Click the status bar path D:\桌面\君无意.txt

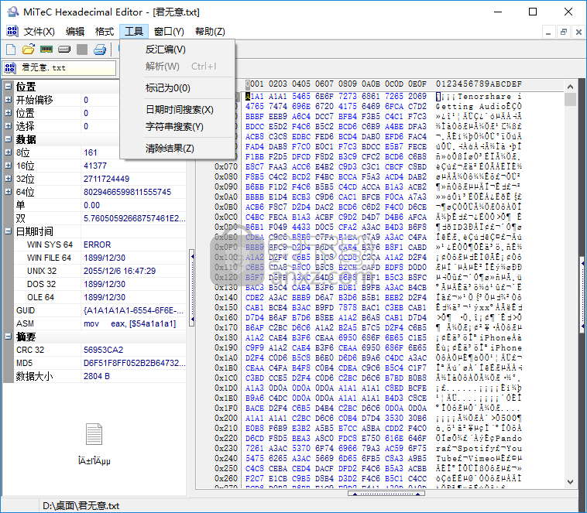pos(81,506)
